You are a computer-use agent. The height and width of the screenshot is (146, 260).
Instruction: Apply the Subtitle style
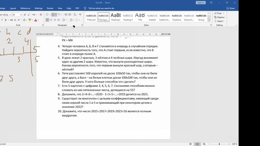coord(152,17)
